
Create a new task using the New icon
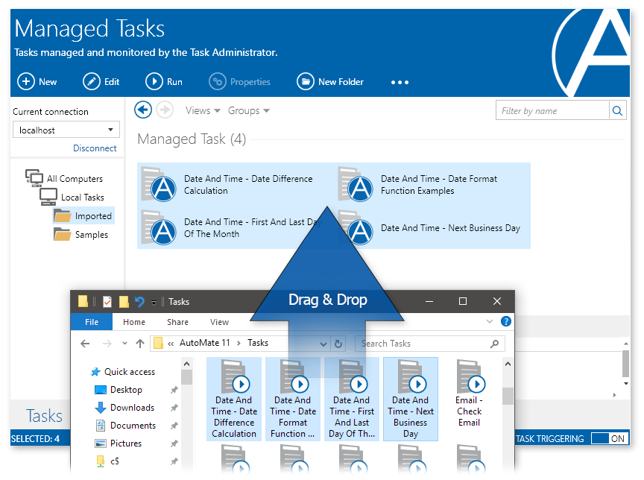[x=26, y=81]
